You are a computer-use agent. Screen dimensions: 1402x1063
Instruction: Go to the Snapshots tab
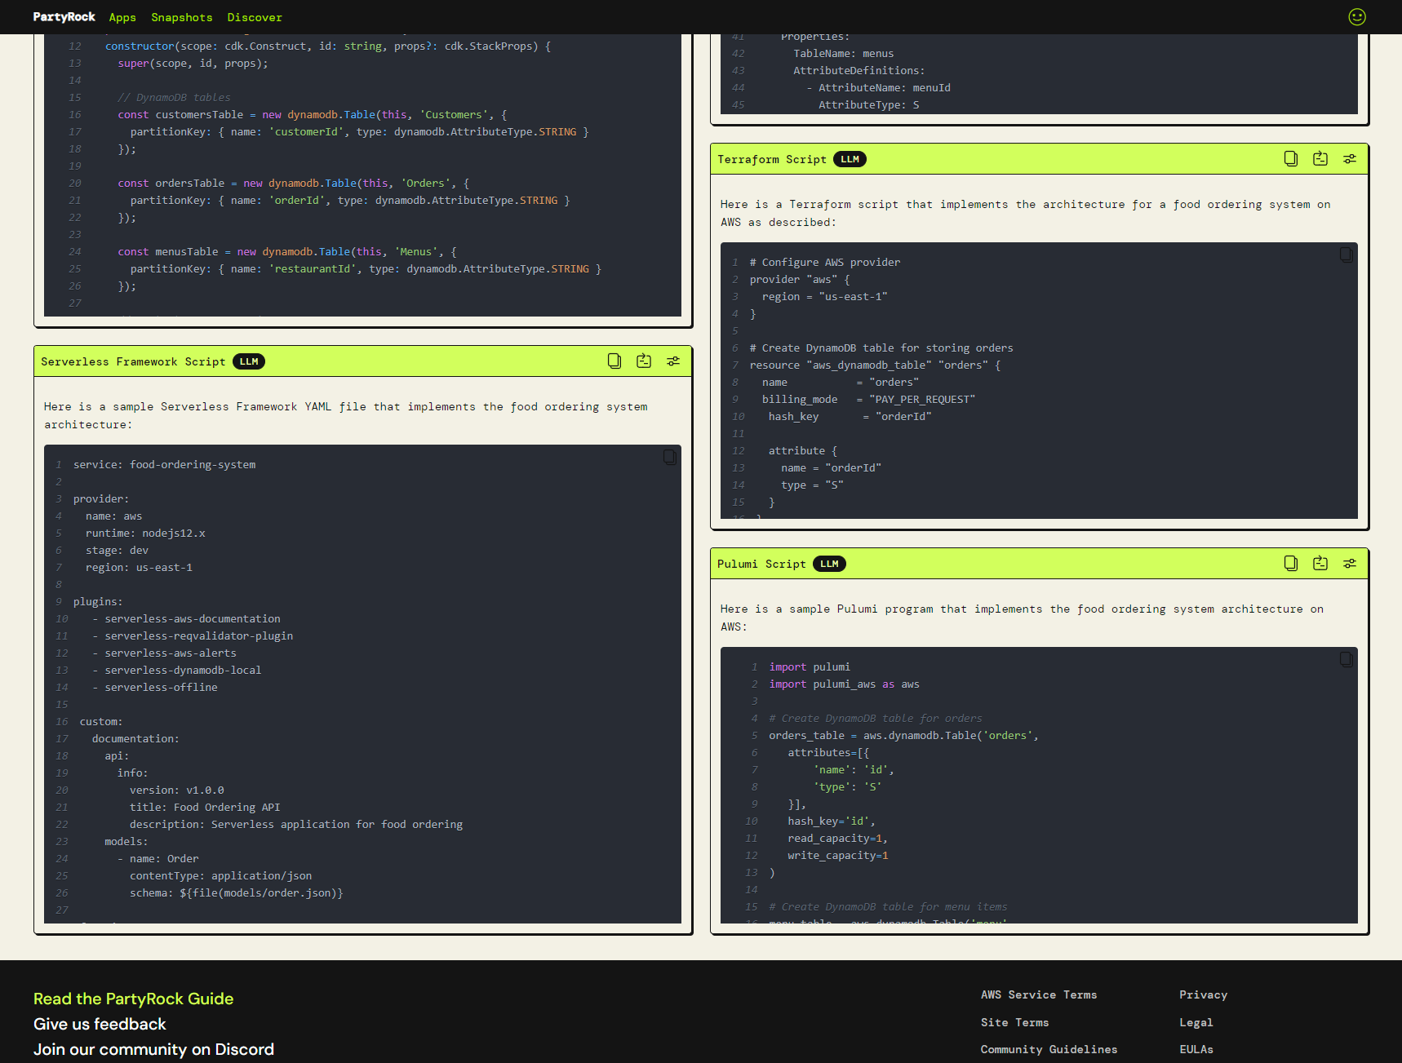pyautogui.click(x=182, y=17)
